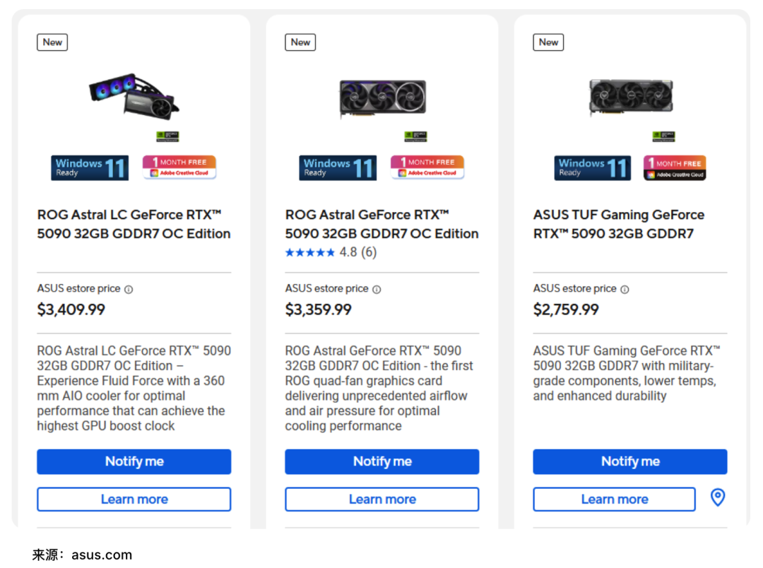Open ASUS TUF Gaming GeForce RTX 5090 title

618,224
